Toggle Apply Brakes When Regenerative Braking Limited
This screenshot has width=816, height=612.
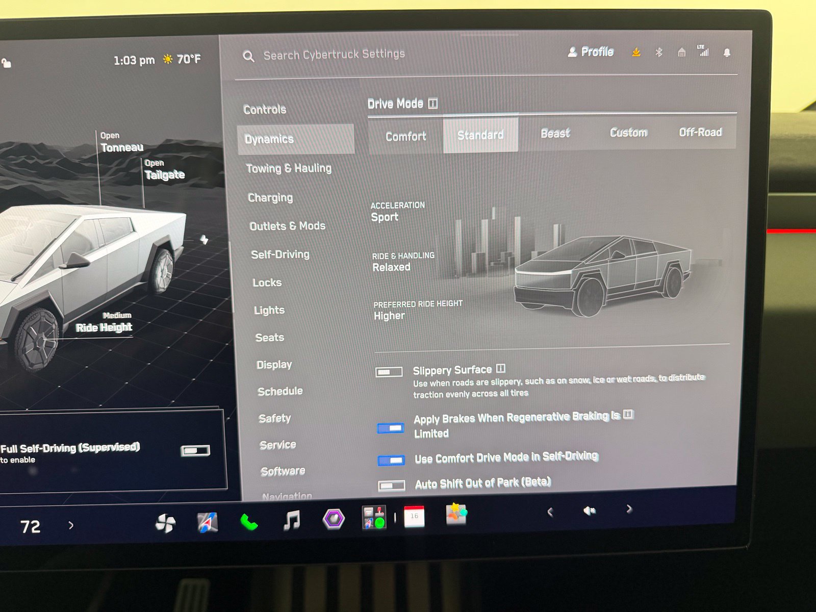pyautogui.click(x=391, y=428)
